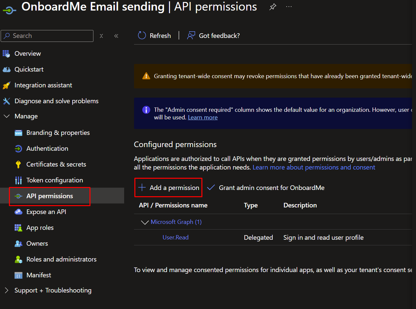Expand Support + Troubleshooting section
This screenshot has height=309, width=416.
click(x=7, y=291)
